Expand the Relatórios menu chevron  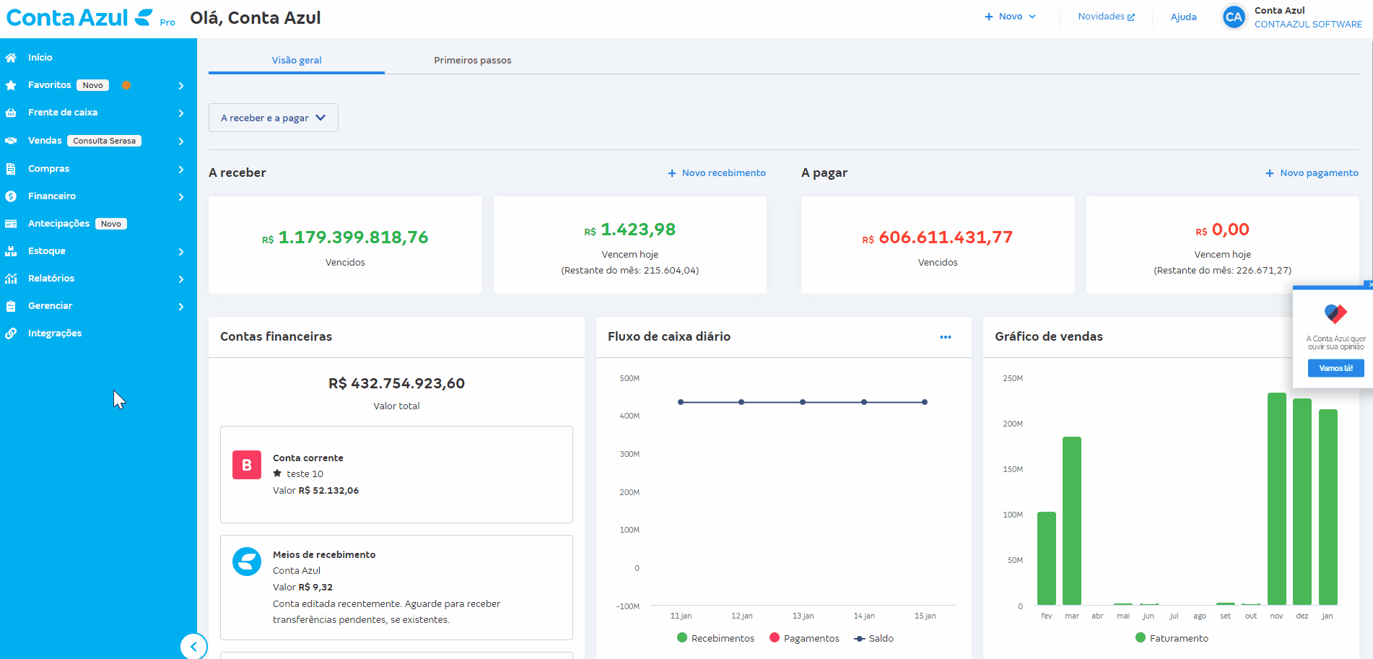click(181, 279)
